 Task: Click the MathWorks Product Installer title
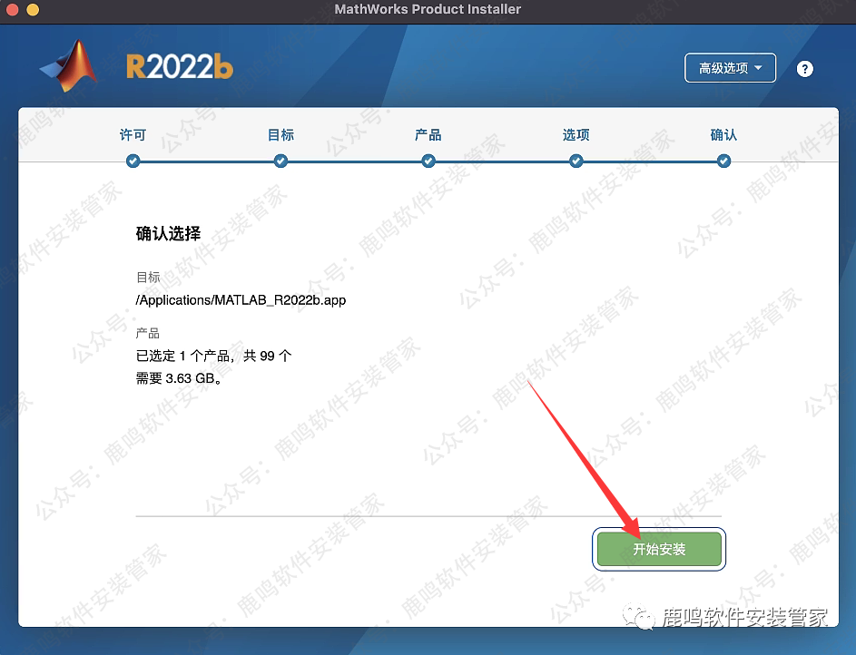tap(428, 9)
